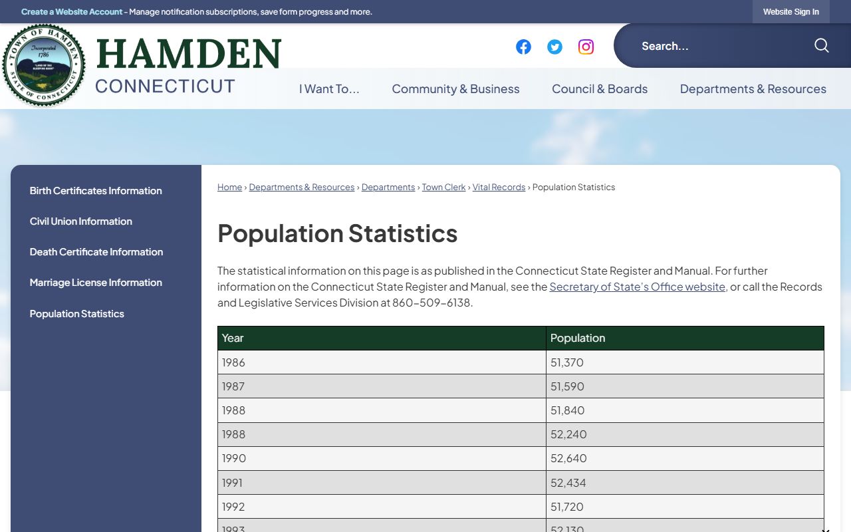Click the 52,434 population cell
The image size is (851, 532).
[x=685, y=483]
